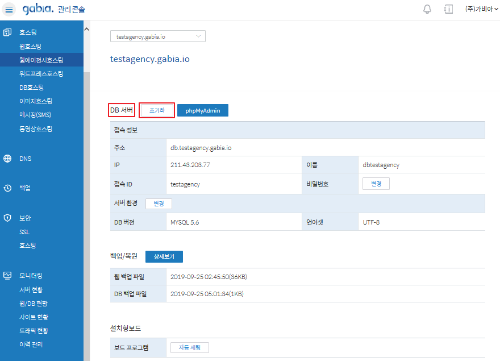Click the DB 백업 파일 timestamp value
The image size is (500, 361).
pos(207,294)
